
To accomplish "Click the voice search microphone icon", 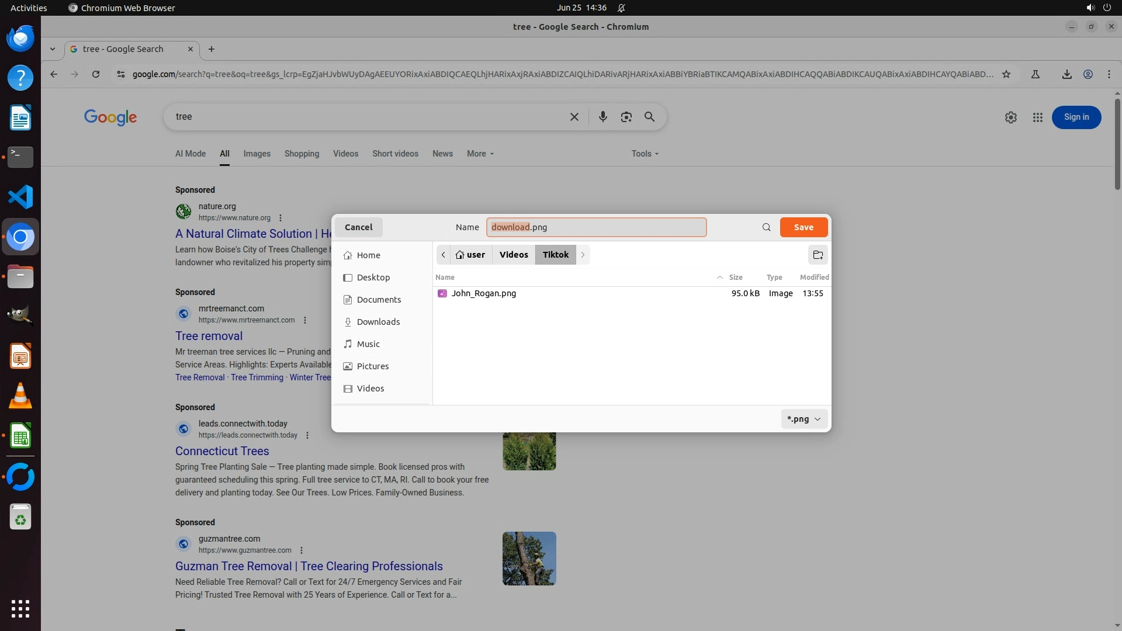I will [602, 117].
